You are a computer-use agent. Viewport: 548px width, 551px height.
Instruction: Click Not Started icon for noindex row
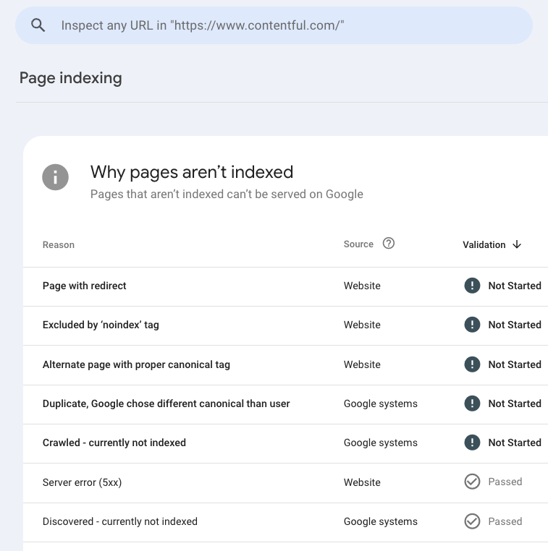472,325
